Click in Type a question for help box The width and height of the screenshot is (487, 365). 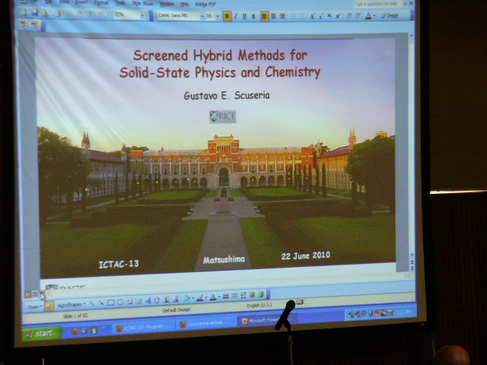(x=377, y=4)
